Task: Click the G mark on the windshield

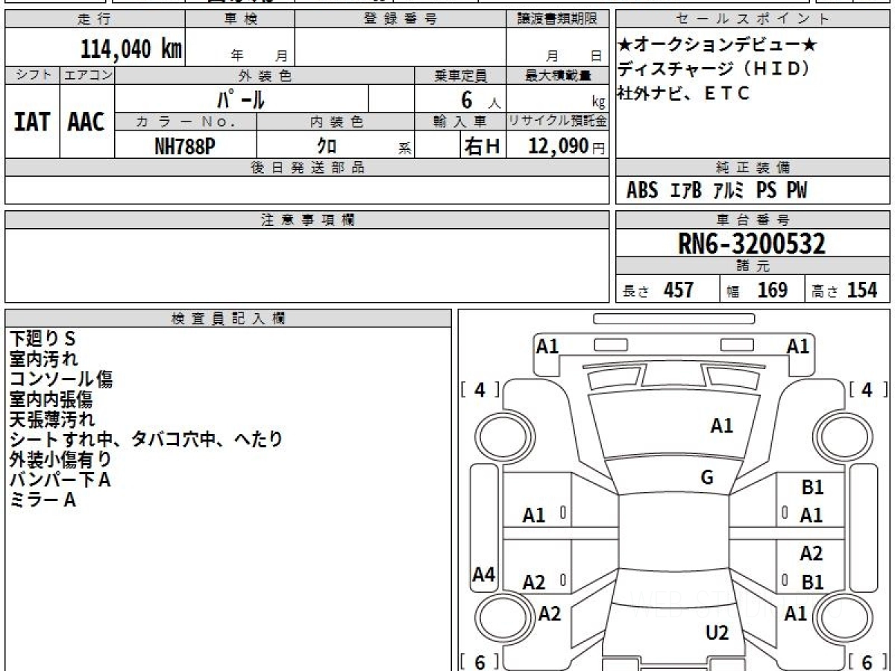Action: point(707,478)
